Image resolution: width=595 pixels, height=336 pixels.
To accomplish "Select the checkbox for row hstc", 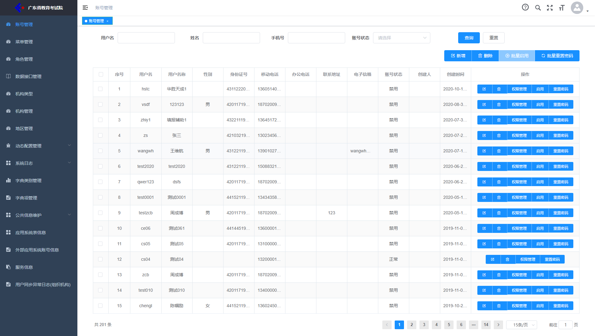I will coord(100,89).
